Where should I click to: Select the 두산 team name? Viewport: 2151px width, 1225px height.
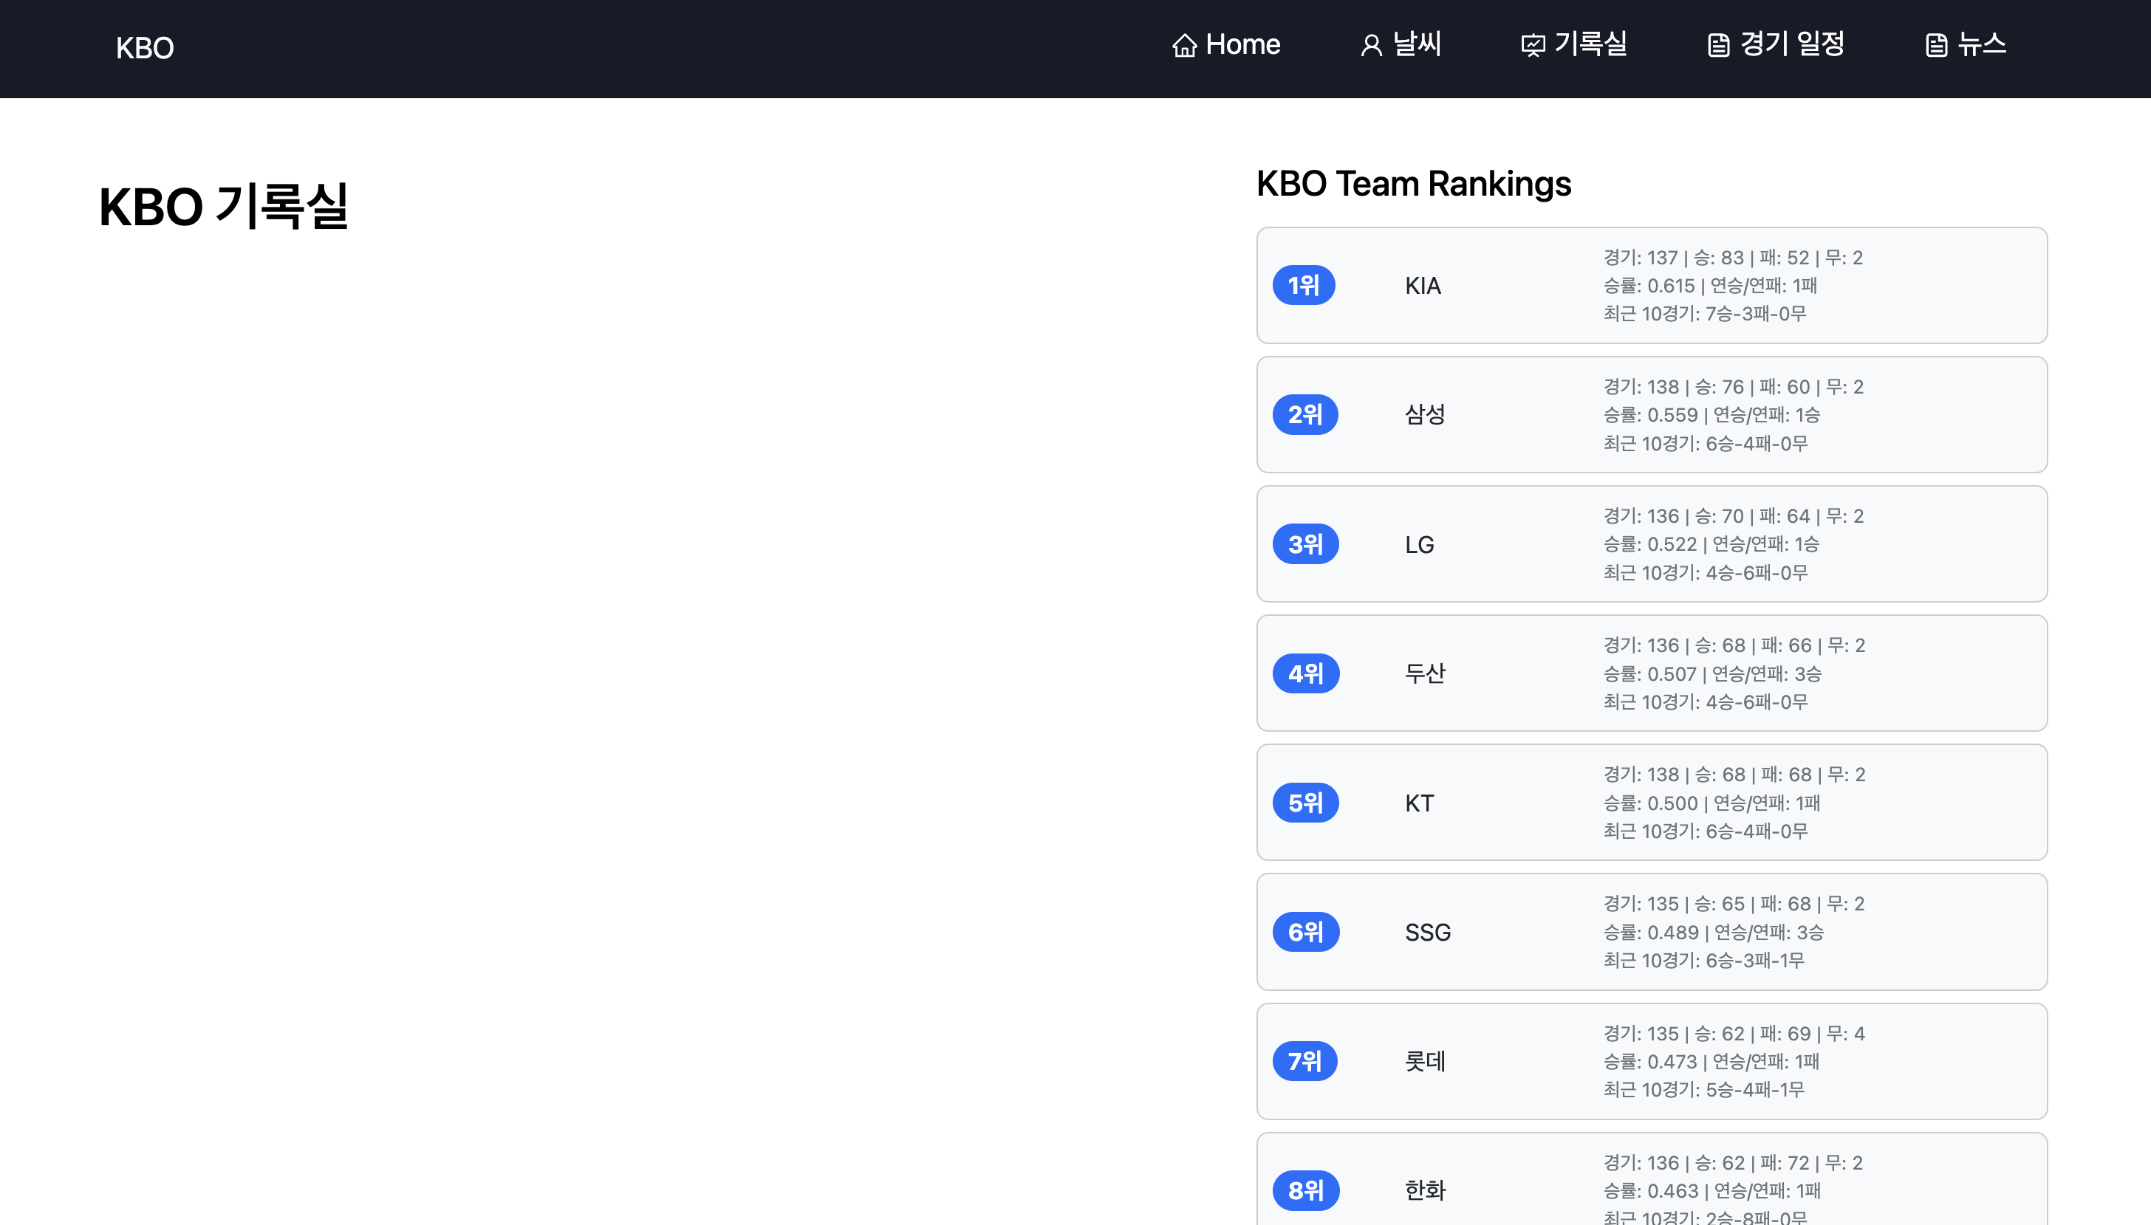click(1425, 673)
